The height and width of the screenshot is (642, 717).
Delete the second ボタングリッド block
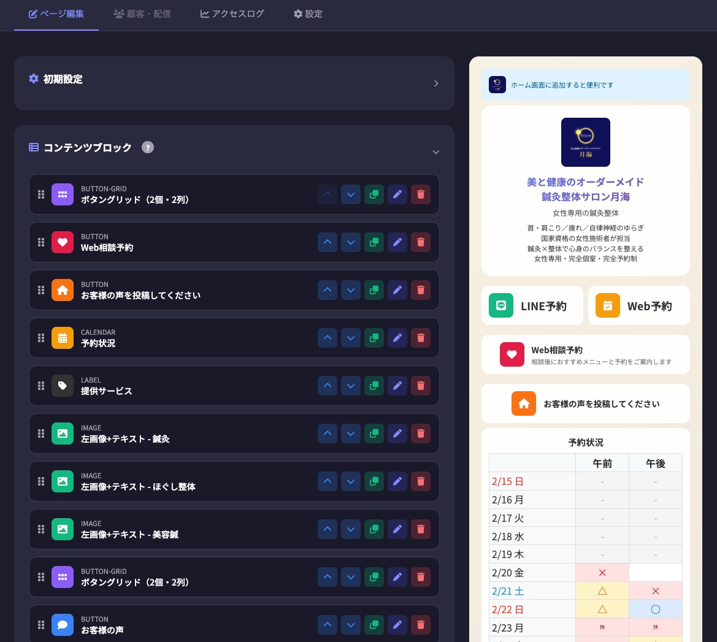coord(421,577)
